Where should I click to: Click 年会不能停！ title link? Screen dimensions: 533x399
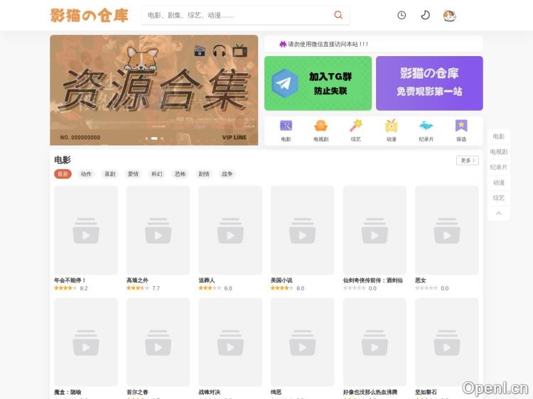click(x=70, y=280)
